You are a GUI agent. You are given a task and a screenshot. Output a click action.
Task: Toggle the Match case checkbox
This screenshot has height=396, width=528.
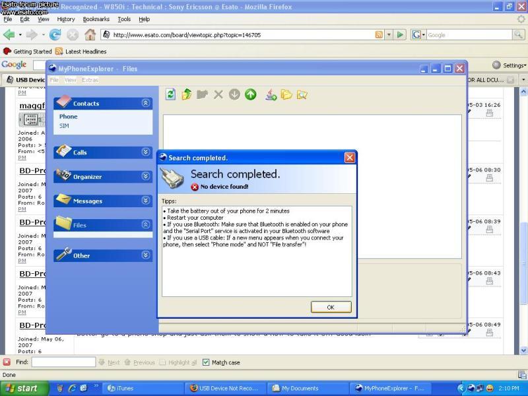click(x=206, y=362)
